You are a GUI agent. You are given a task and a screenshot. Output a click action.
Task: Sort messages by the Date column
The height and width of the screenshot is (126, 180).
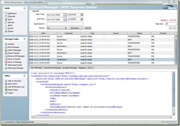pos(43,33)
